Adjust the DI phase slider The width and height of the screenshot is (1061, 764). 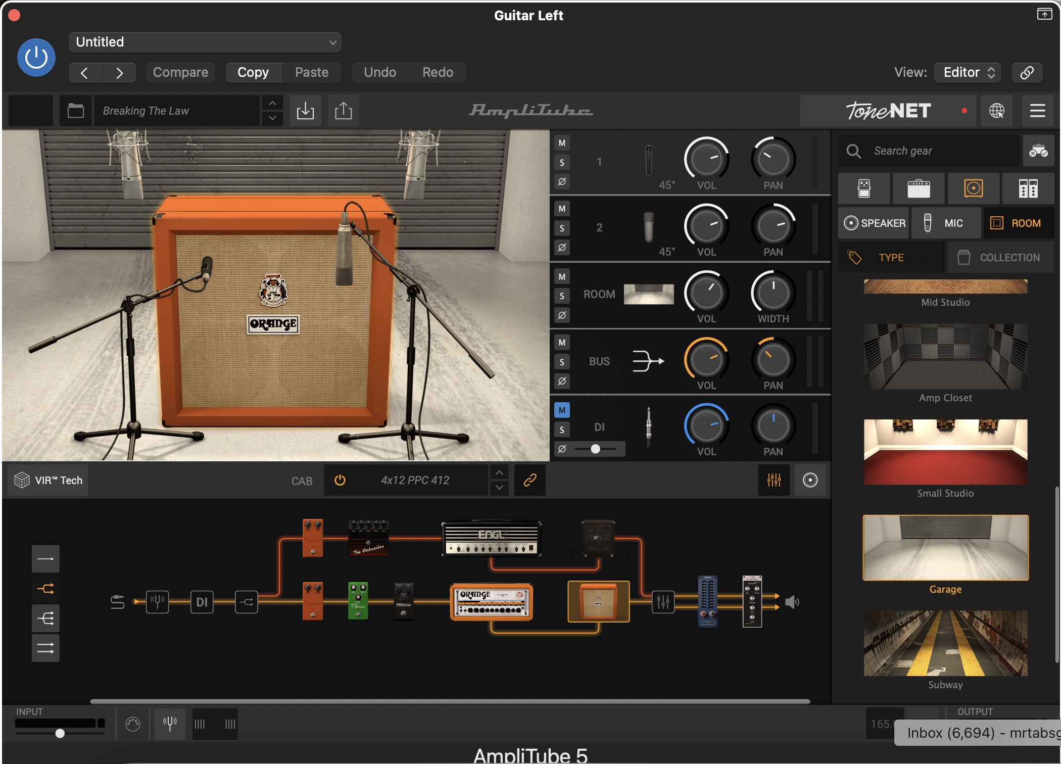tap(596, 449)
